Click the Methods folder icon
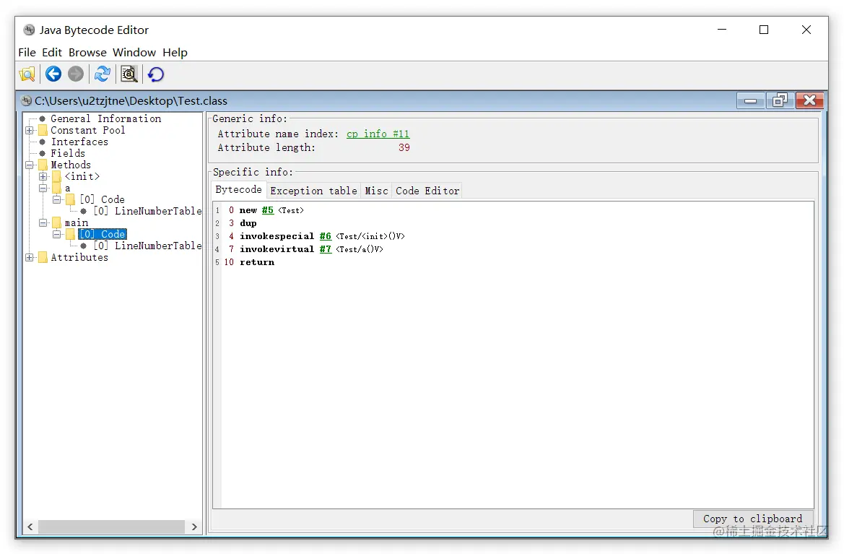844x554 pixels. click(x=43, y=165)
